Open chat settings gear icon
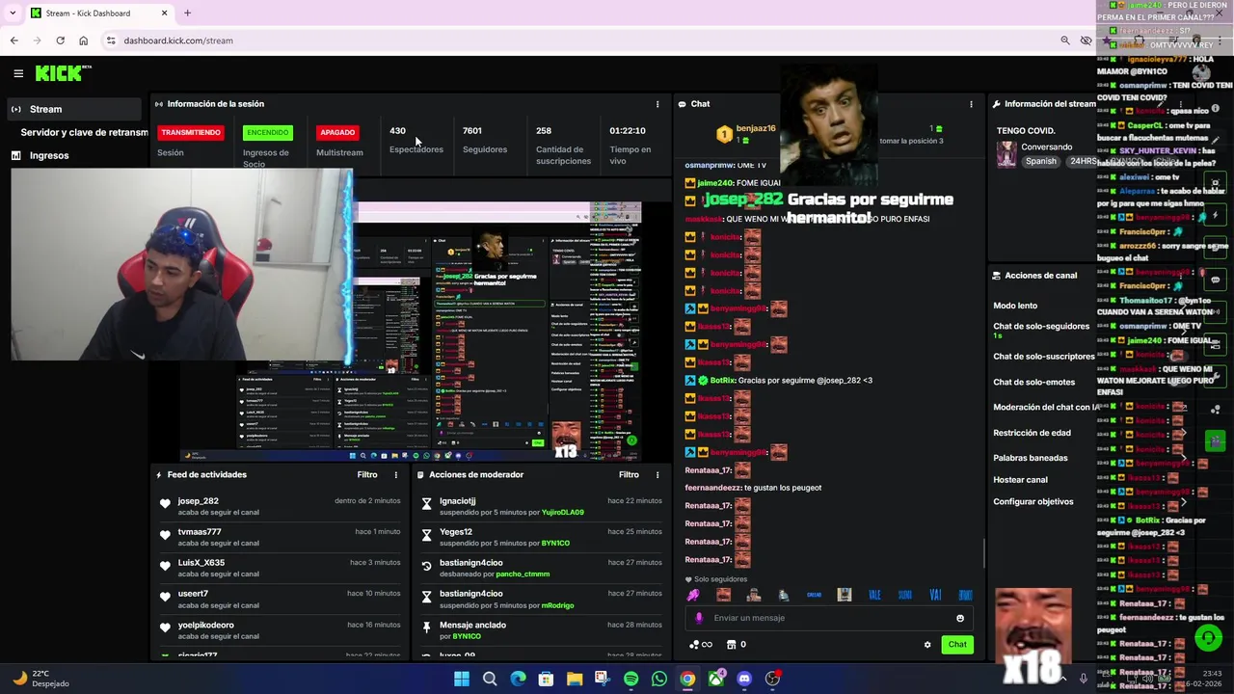 click(x=927, y=645)
